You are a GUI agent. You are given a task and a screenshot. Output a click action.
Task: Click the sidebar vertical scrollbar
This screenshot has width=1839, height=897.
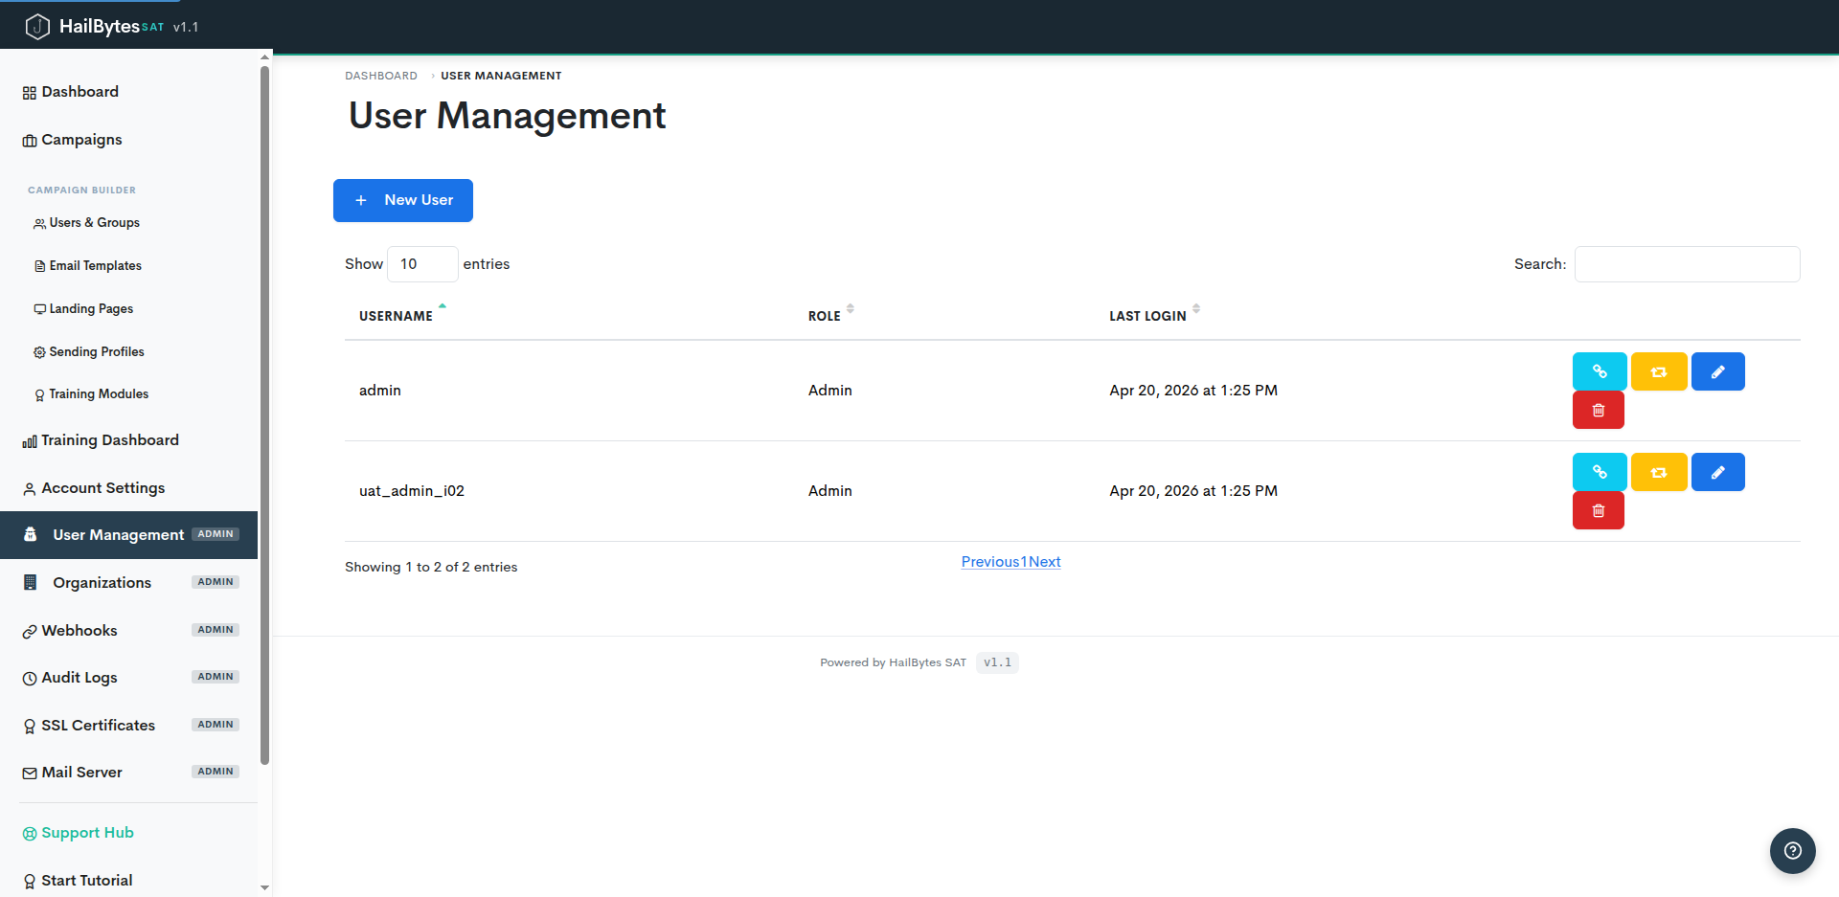pyautogui.click(x=265, y=415)
